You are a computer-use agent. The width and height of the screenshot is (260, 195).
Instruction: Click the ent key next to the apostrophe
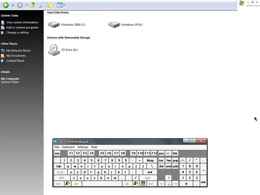click(150, 172)
